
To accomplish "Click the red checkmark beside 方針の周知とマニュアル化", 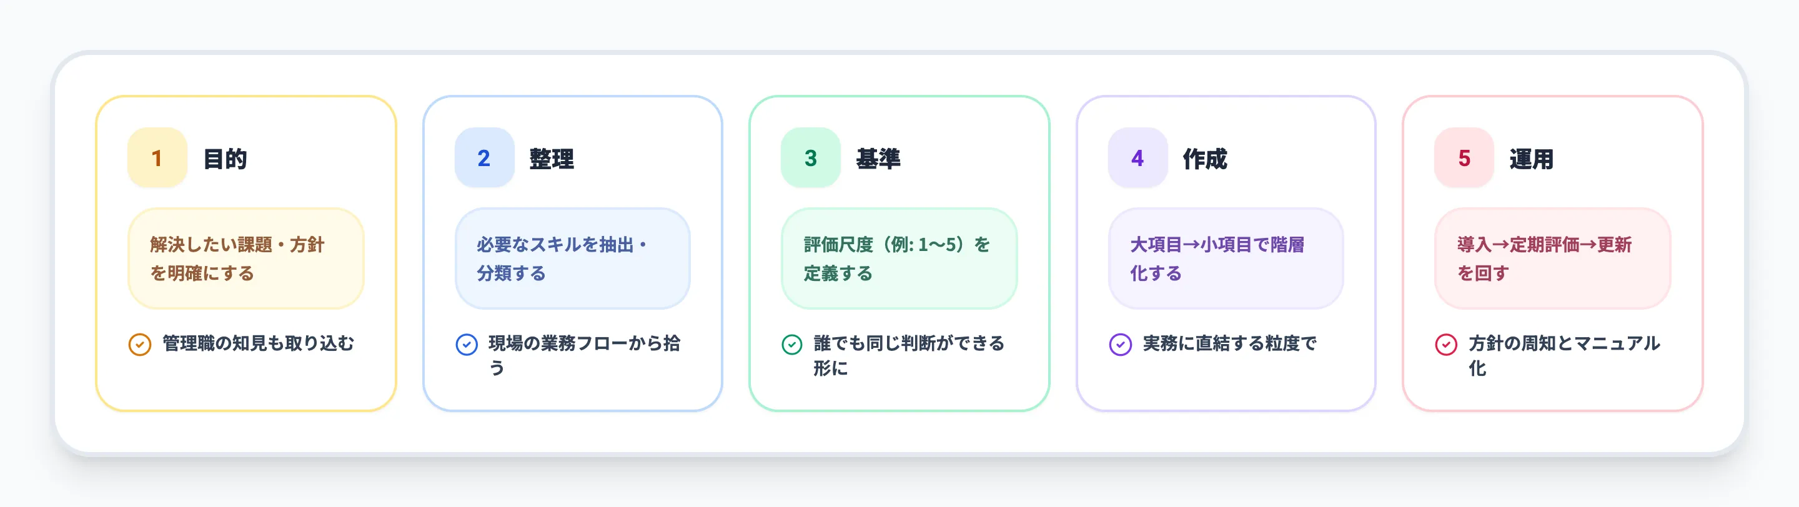I will tap(1445, 344).
